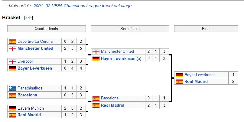244x122 pixels.
Task: Open the 2001–02 knockout stage main article
Action: pyautogui.click(x=82, y=6)
